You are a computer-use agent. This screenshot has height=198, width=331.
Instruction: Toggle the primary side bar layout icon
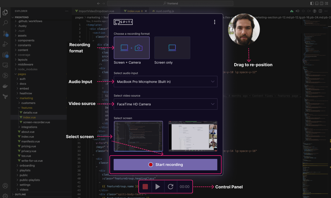tap(312, 3)
